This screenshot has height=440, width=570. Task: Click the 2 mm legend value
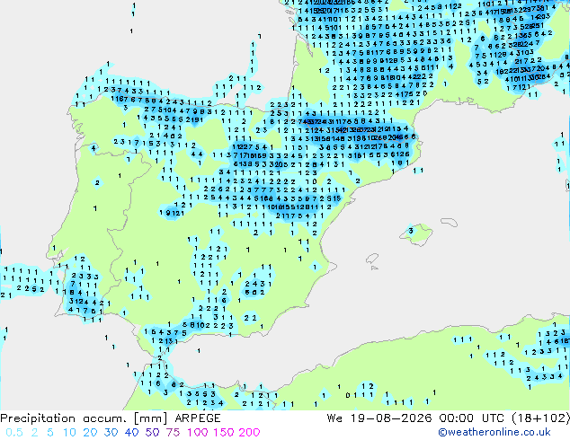click(34, 433)
